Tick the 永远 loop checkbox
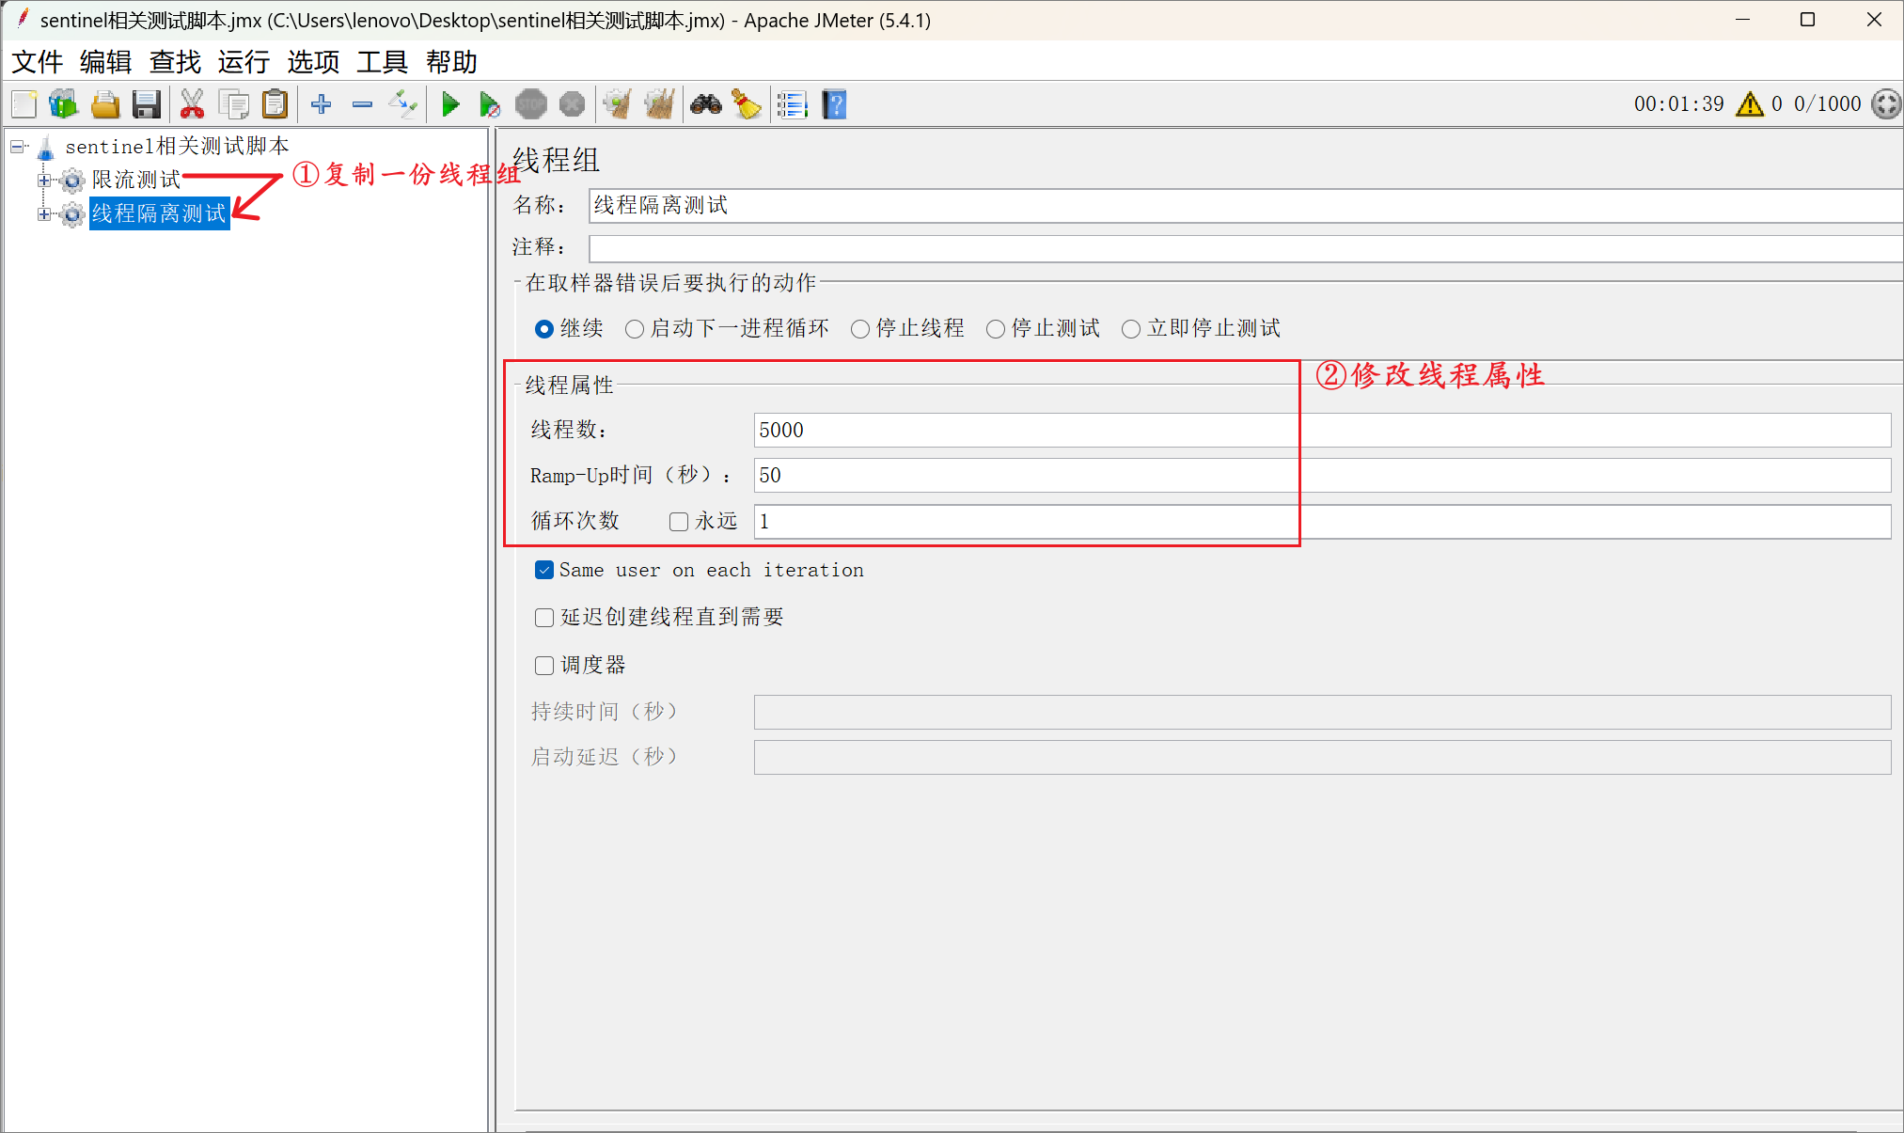 pos(679,522)
